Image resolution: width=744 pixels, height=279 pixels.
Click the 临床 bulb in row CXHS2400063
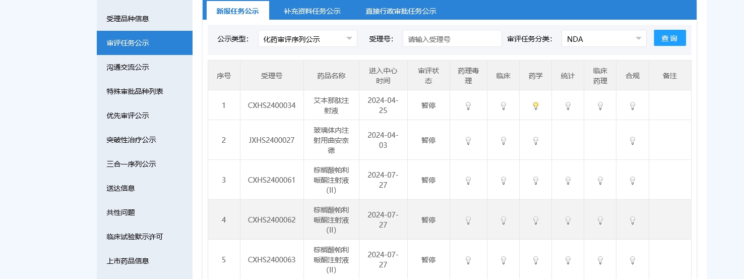click(503, 260)
